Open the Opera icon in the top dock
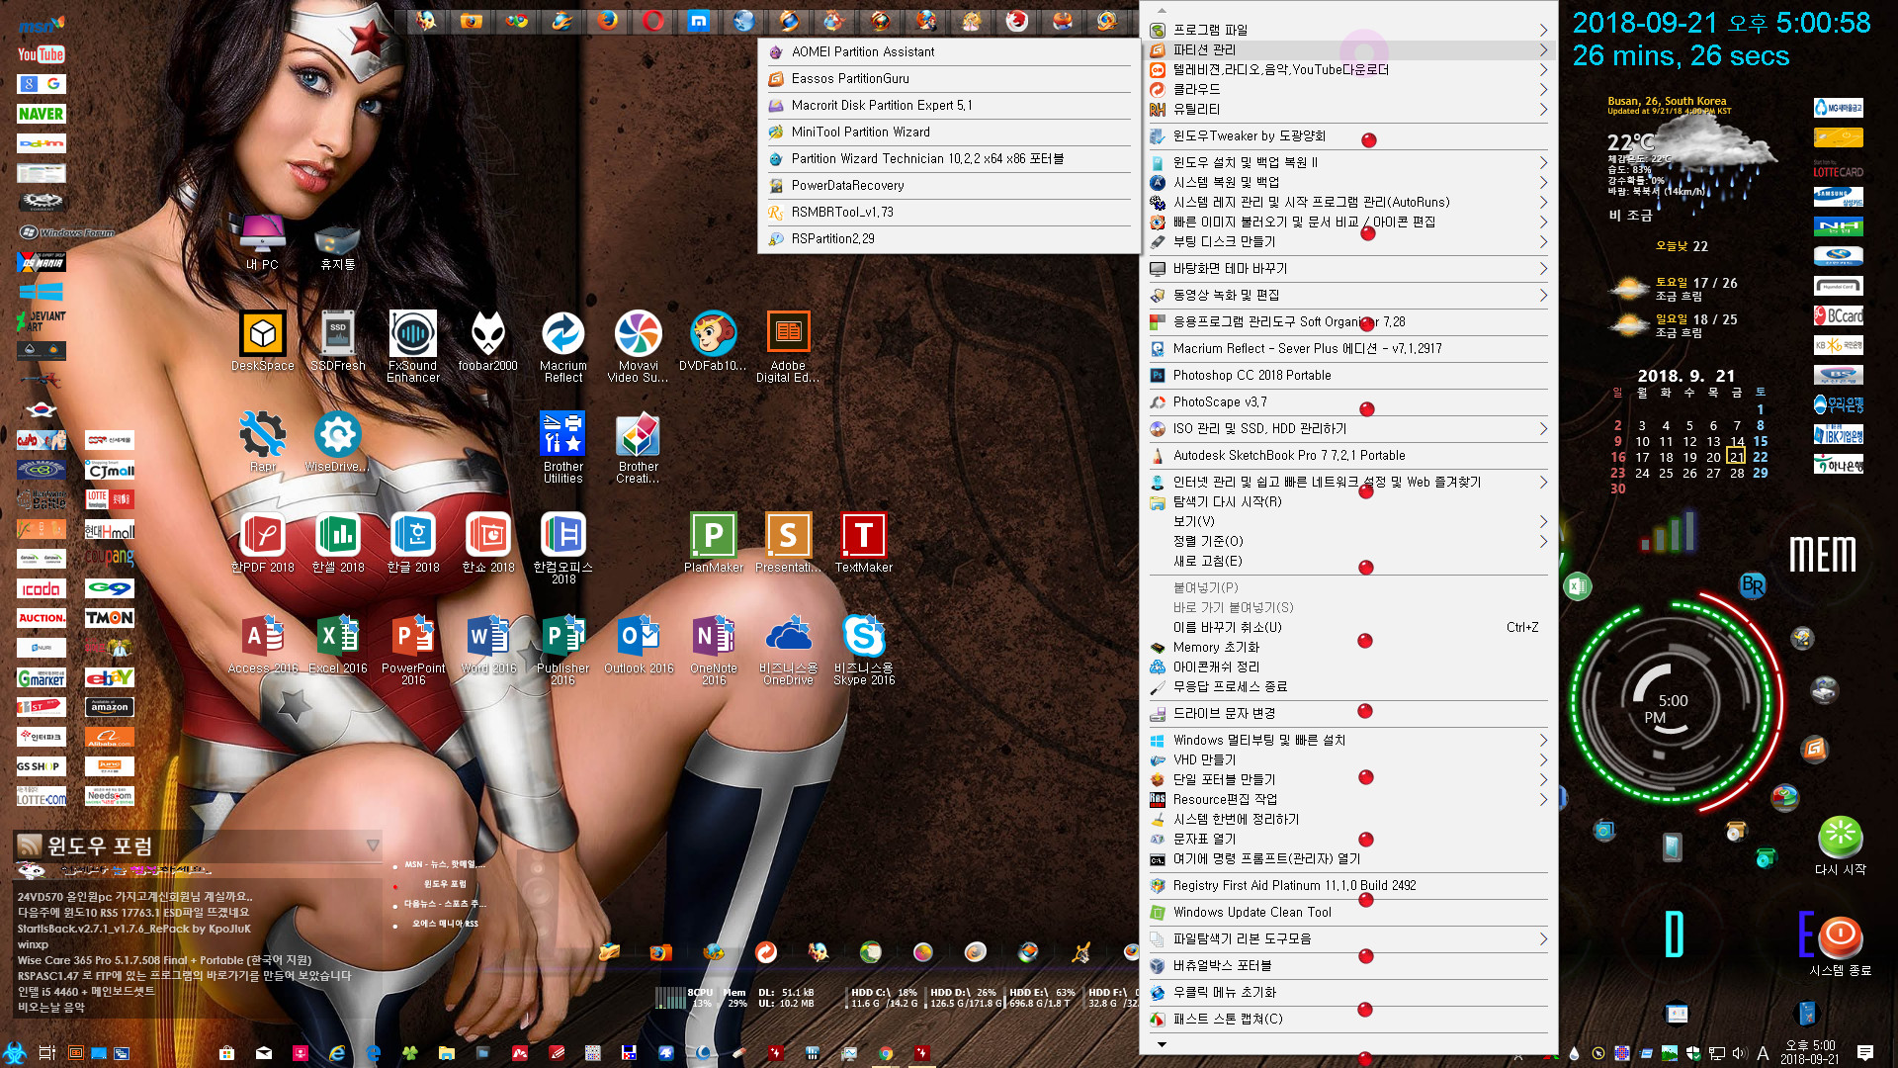The image size is (1898, 1068). [x=652, y=20]
